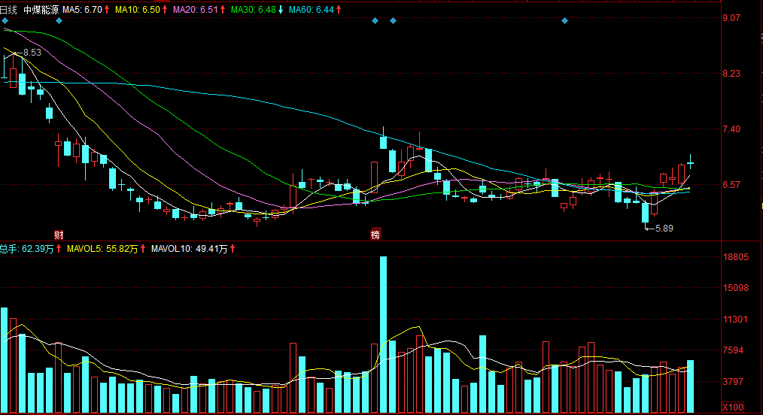Screen dimensions: 763x415
Task: Click the diamond marker directly above 财 tag
Action: (x=59, y=21)
